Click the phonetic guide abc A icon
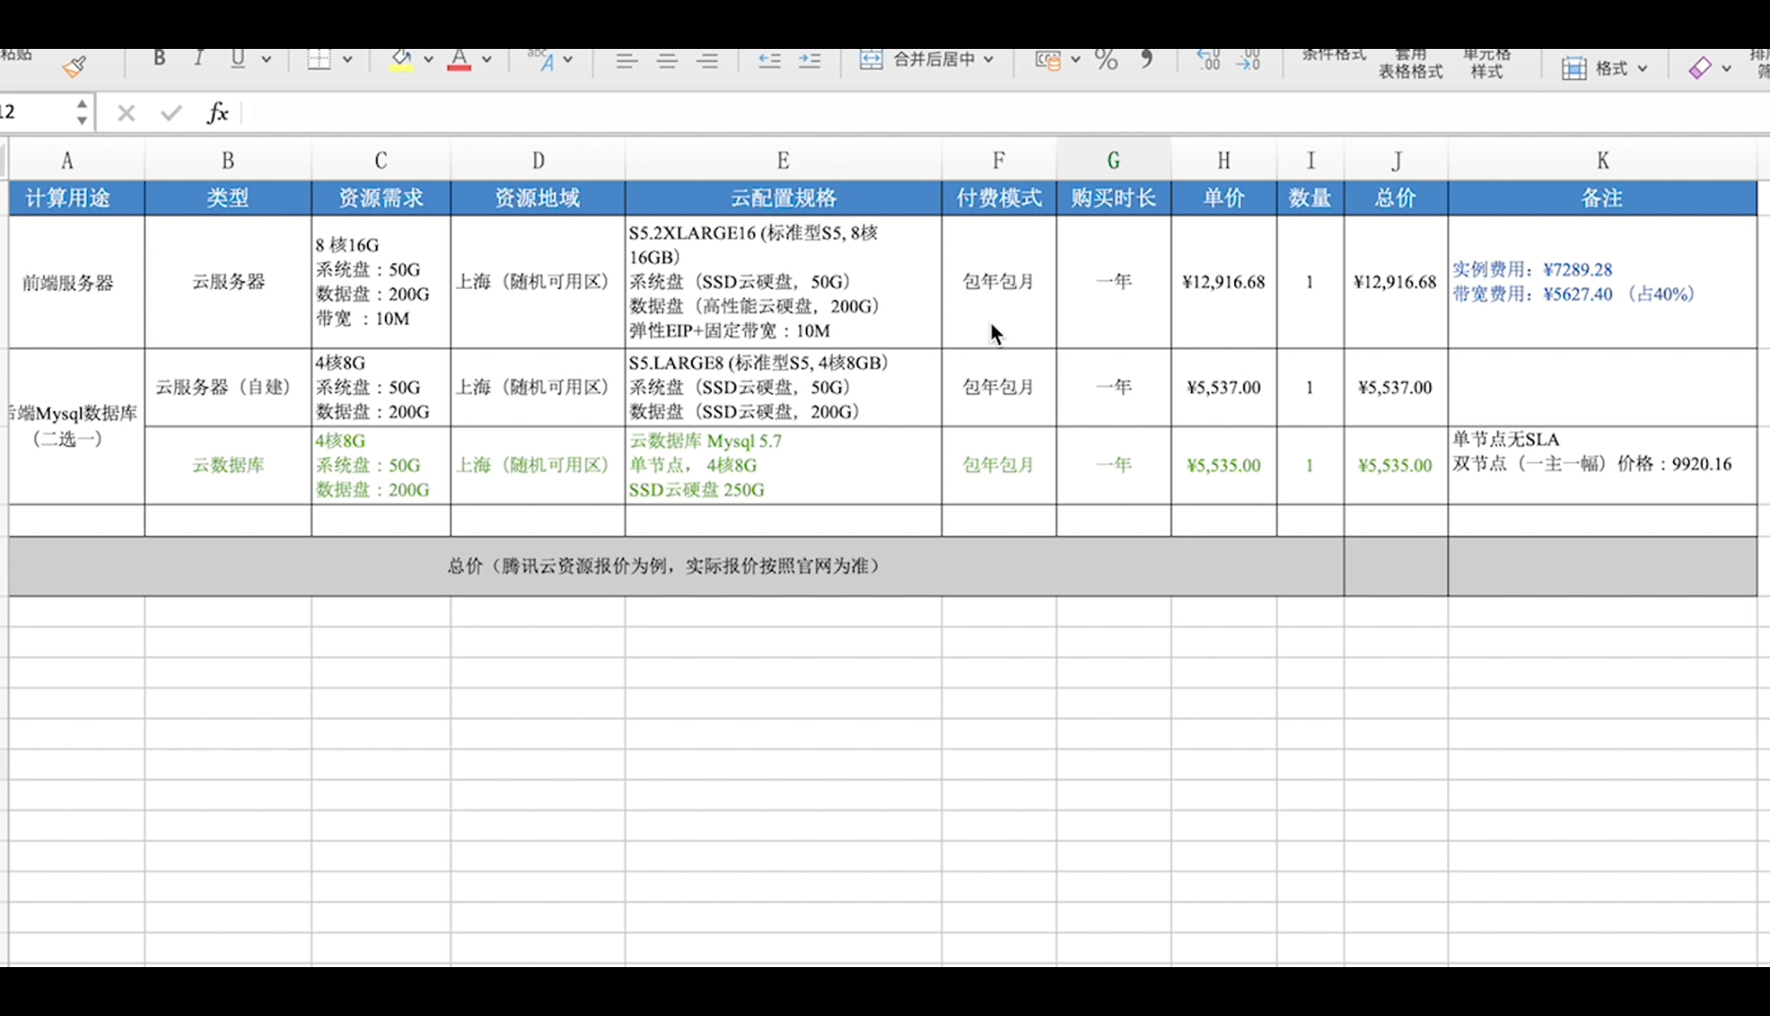Viewport: 1770px width, 1016px height. tap(541, 59)
